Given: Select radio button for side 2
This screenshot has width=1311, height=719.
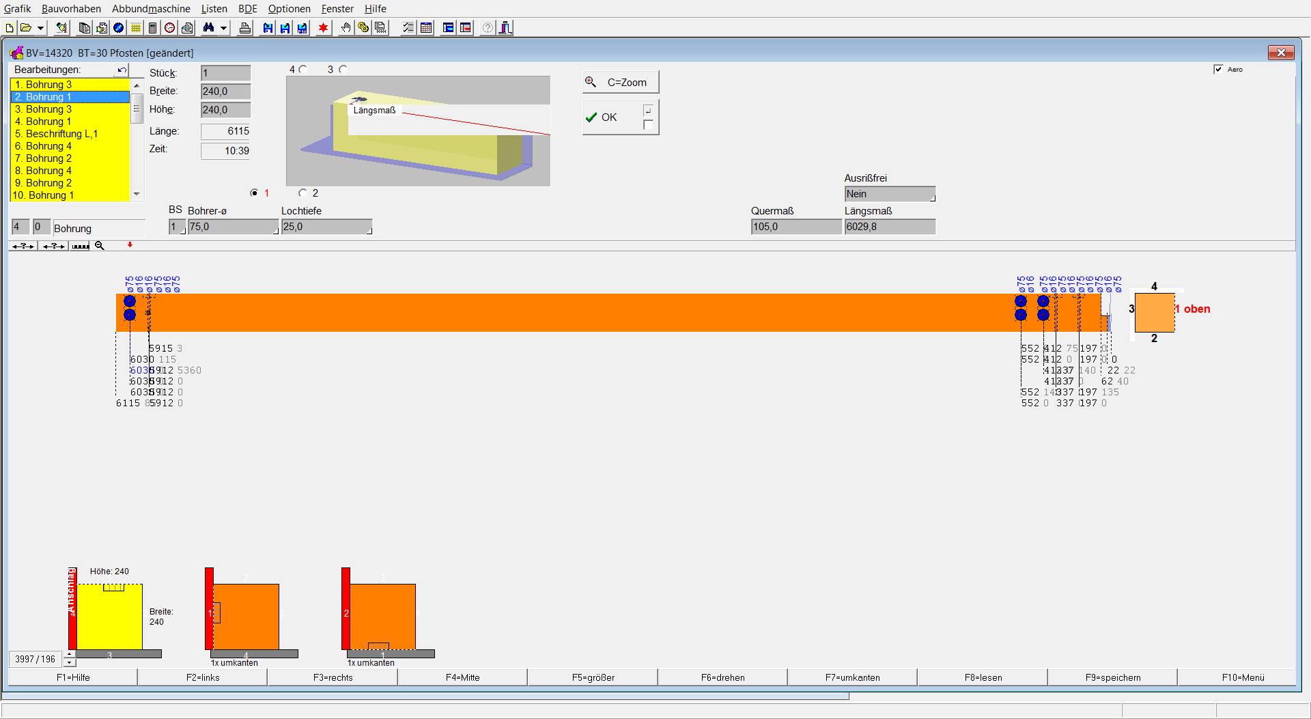Looking at the screenshot, I should tap(303, 193).
